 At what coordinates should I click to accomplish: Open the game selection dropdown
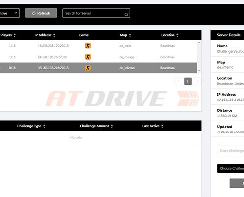(x=9, y=13)
